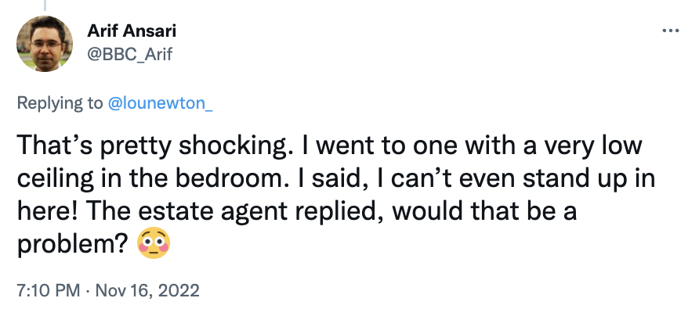Click the word "problem?" in the tweet

73,245
